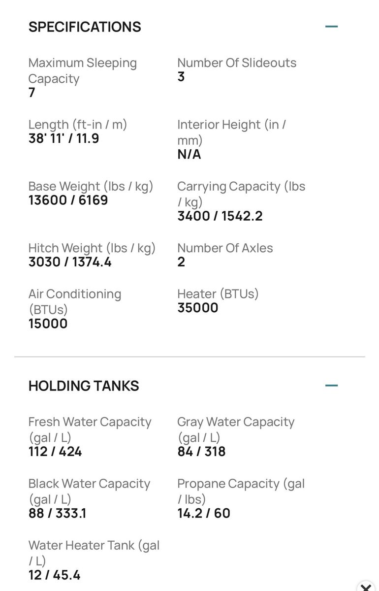Select the SPECIFICATIONS section header

tap(85, 27)
